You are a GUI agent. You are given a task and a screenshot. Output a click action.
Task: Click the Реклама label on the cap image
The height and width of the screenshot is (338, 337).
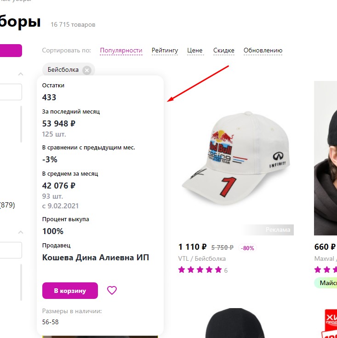point(278,229)
